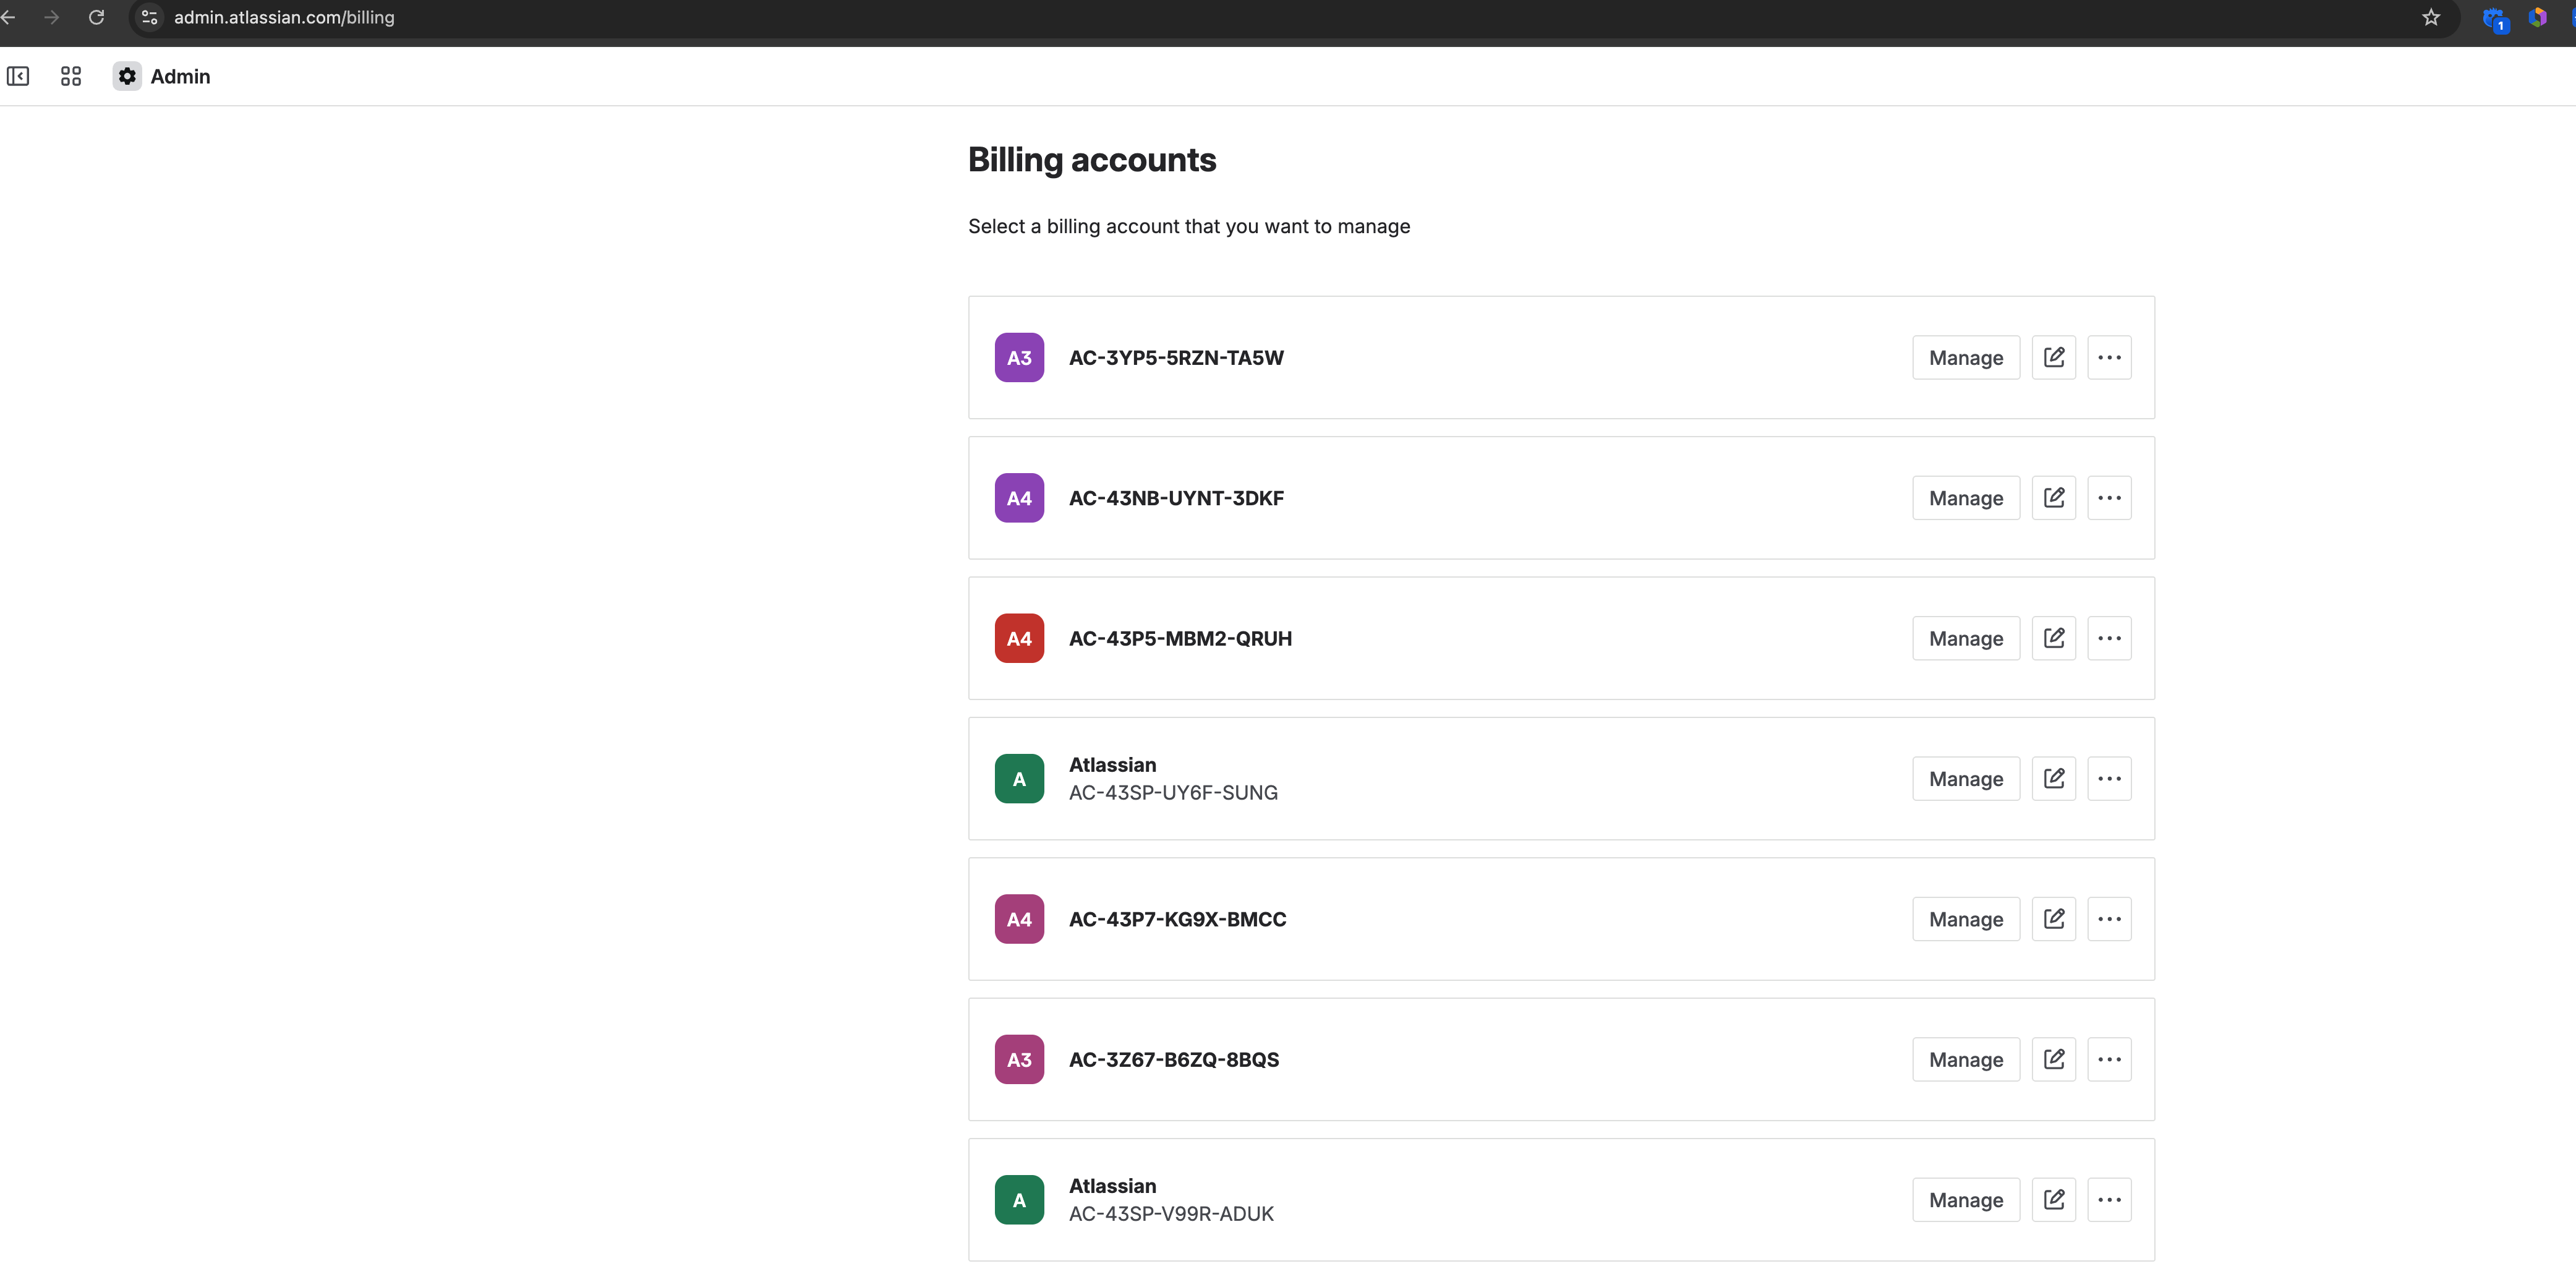The height and width of the screenshot is (1274, 2576).
Task: Manage Atlassian account AC-43SP-UY6F-SUNG
Action: click(x=1966, y=779)
